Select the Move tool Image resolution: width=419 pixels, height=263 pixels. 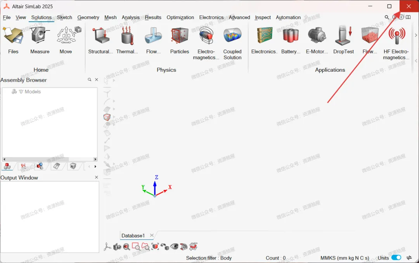(x=66, y=40)
